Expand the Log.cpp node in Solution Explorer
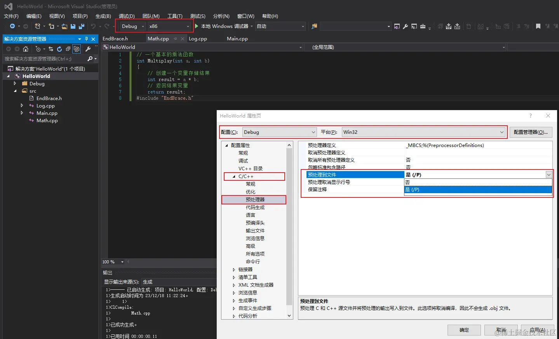The width and height of the screenshot is (559, 339). pyautogui.click(x=22, y=106)
